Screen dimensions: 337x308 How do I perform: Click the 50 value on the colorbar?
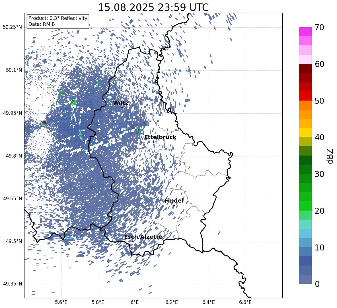click(319, 101)
